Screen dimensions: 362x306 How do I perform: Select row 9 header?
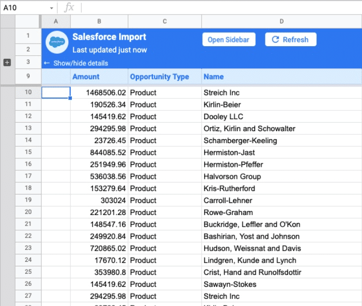28,76
